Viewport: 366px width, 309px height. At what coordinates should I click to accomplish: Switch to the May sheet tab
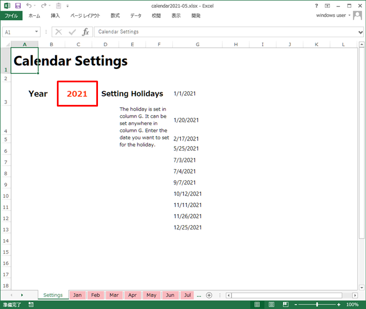pyautogui.click(x=151, y=295)
